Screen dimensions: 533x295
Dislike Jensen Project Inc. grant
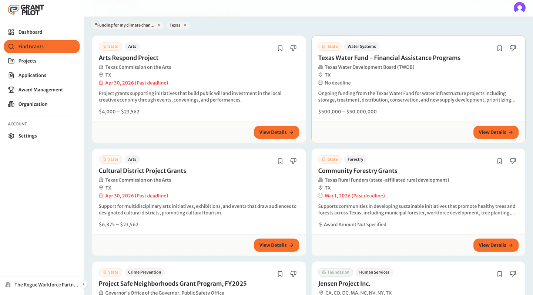(513, 274)
